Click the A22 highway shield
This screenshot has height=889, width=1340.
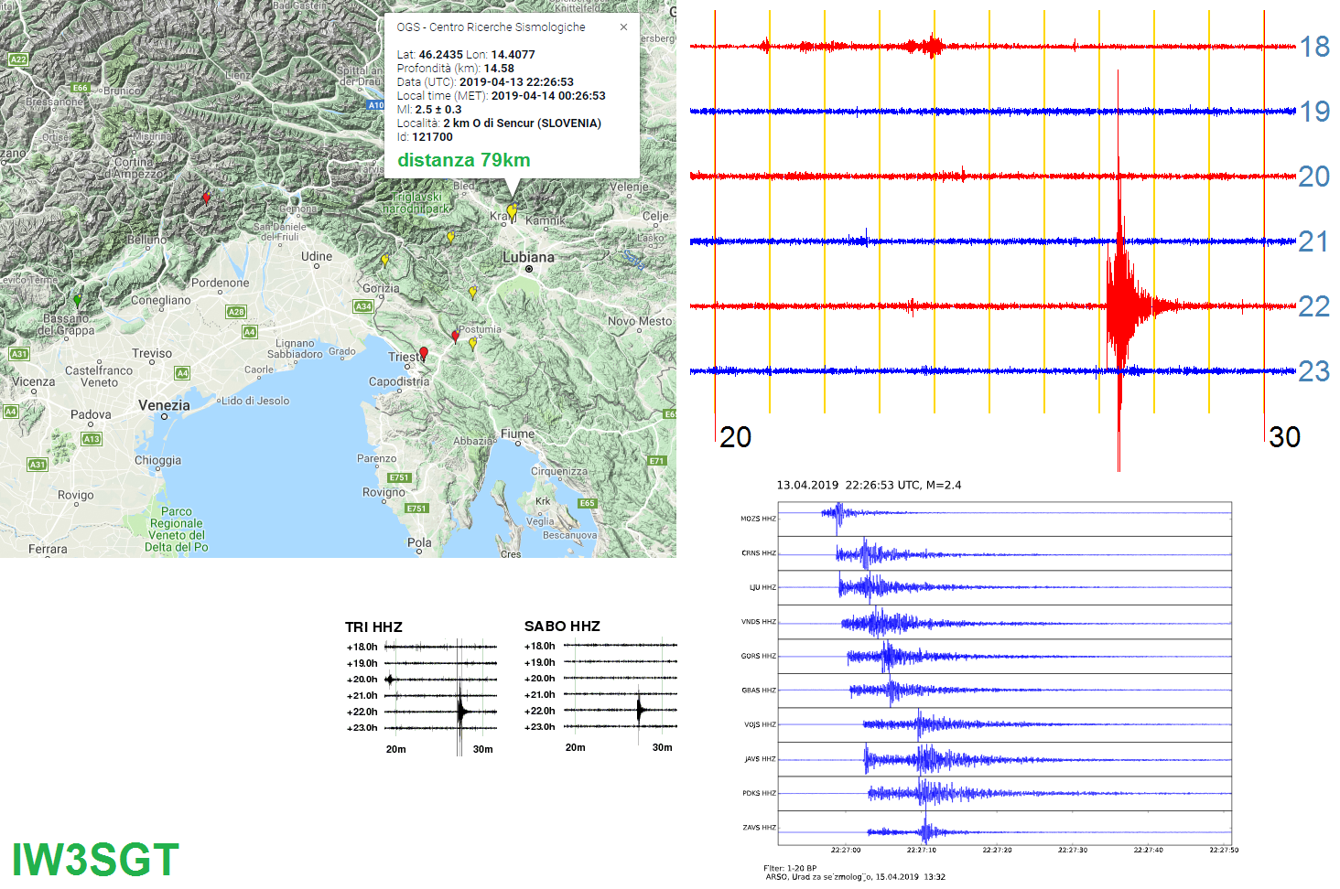[x=17, y=59]
